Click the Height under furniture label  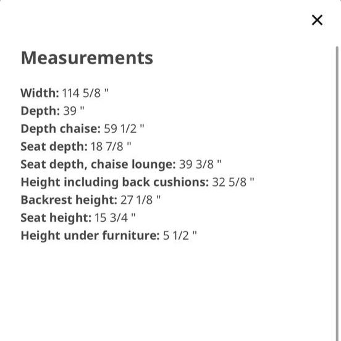[x=90, y=235]
